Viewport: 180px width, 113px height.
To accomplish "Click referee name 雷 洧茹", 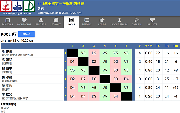I will point(5,108).
